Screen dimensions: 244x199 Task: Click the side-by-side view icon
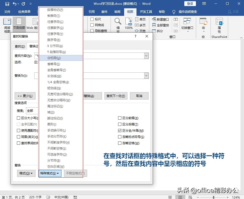click(176, 19)
